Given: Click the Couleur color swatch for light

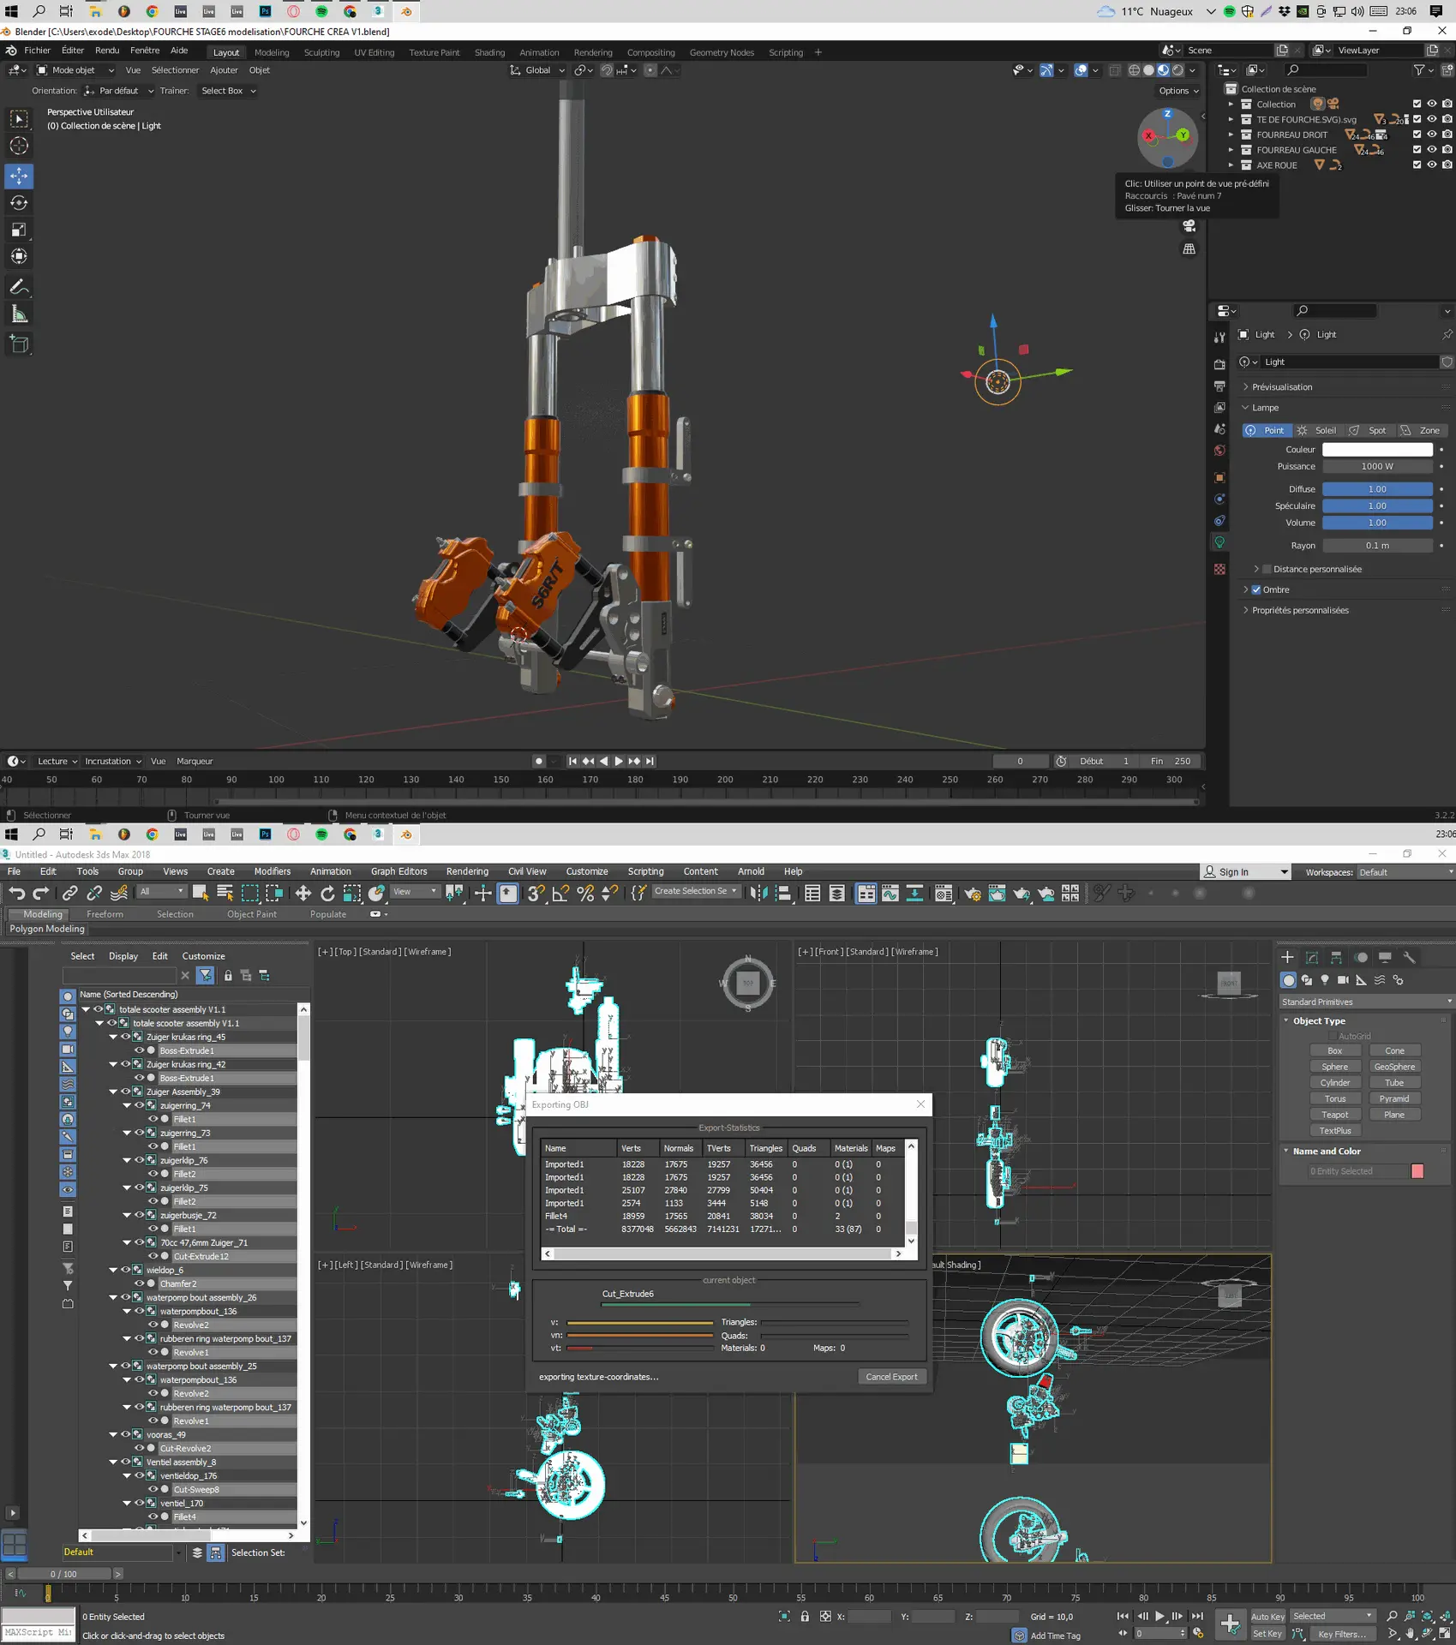Looking at the screenshot, I should click(x=1376, y=449).
